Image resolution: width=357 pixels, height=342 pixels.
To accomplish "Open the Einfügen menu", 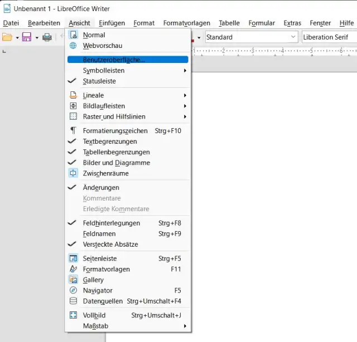I will [x=112, y=23].
